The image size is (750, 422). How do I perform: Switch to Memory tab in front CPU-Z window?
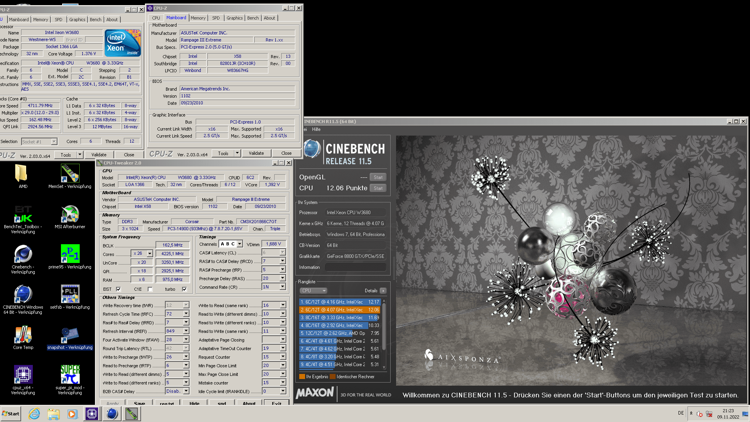pyautogui.click(x=198, y=18)
